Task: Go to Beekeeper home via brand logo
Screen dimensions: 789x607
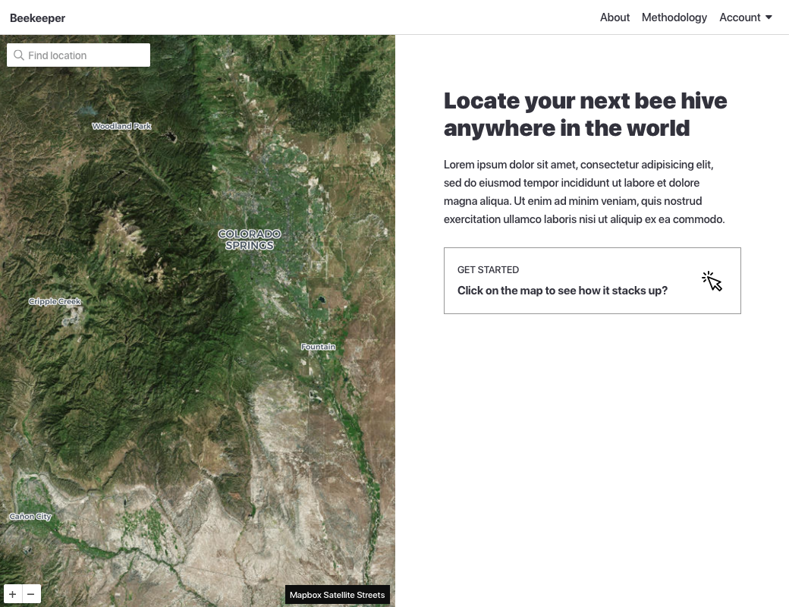Action: coord(38,18)
